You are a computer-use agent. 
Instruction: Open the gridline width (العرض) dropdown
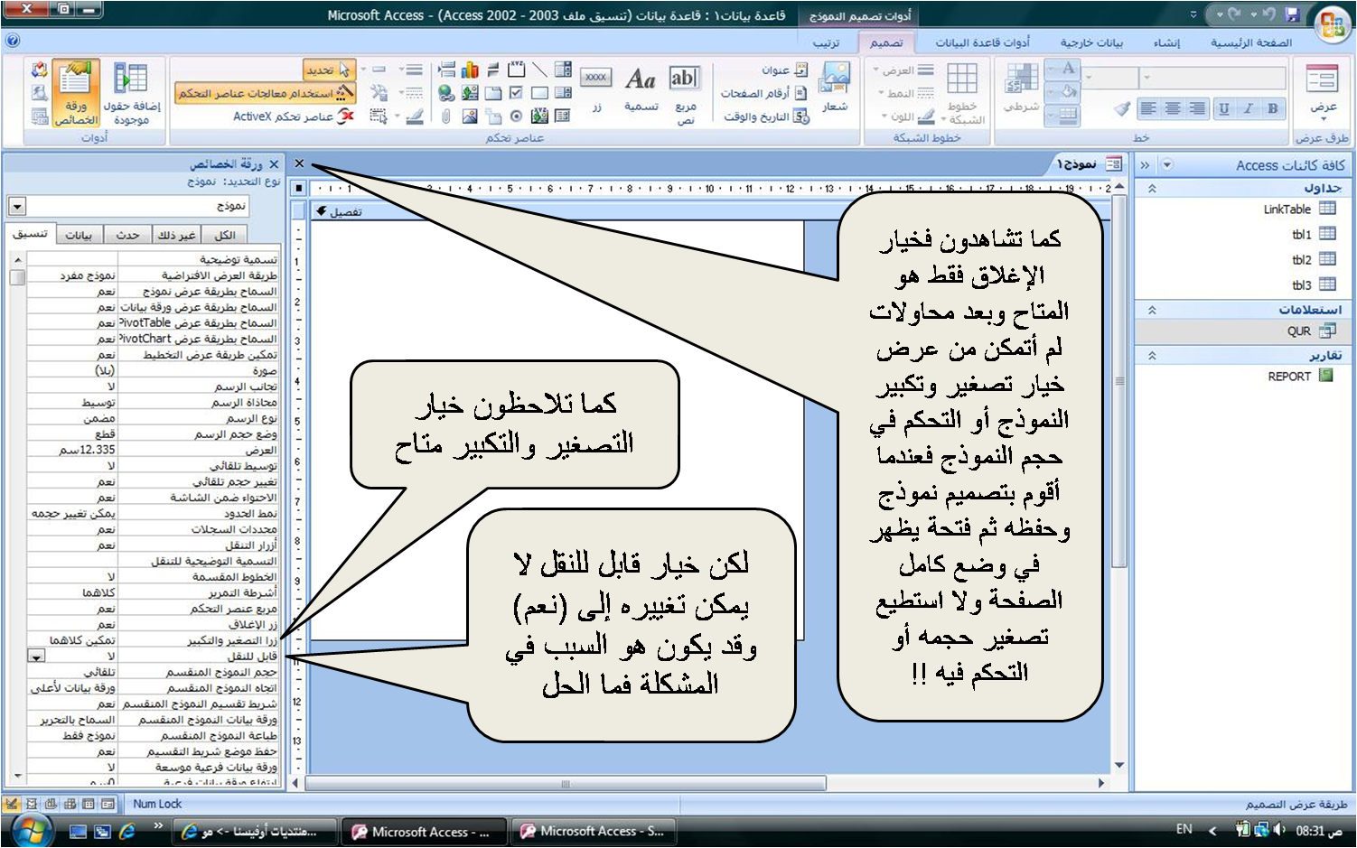tap(903, 70)
